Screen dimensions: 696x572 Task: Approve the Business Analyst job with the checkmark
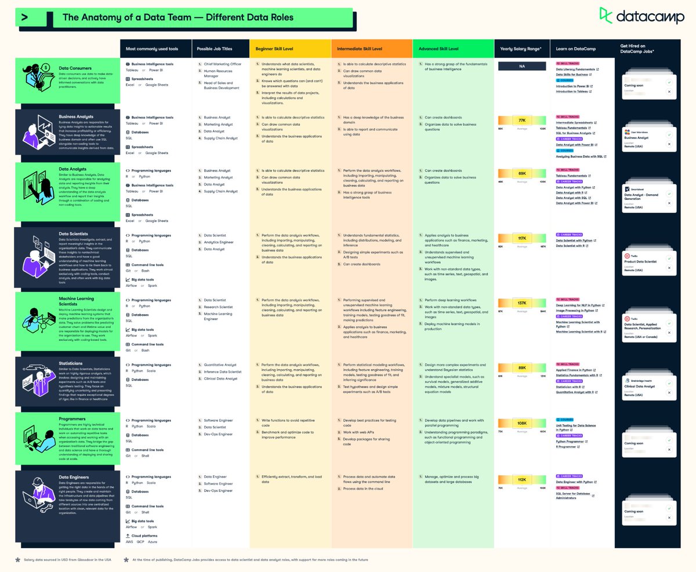[x=669, y=134]
